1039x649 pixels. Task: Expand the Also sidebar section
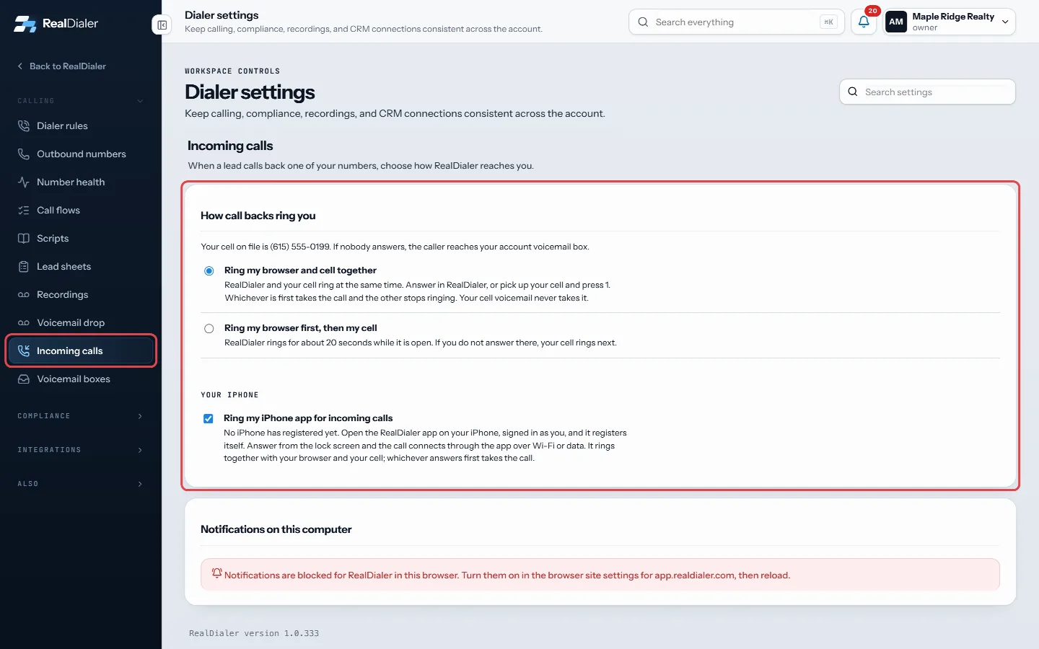click(x=81, y=484)
